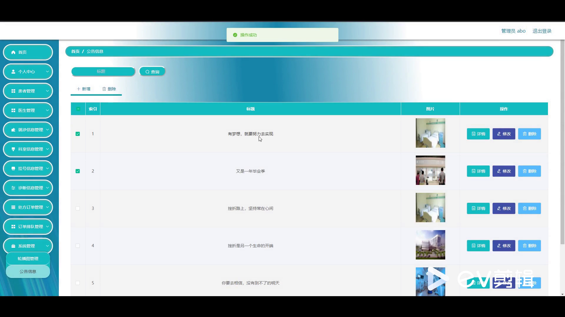Expand the 订单排队管理 chevron
Viewport: 565px width, 317px height.
(x=47, y=227)
